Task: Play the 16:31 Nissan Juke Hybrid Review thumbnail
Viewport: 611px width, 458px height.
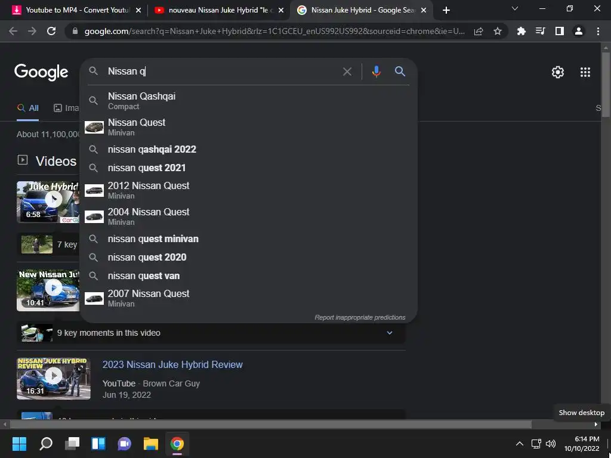Action: tap(54, 379)
